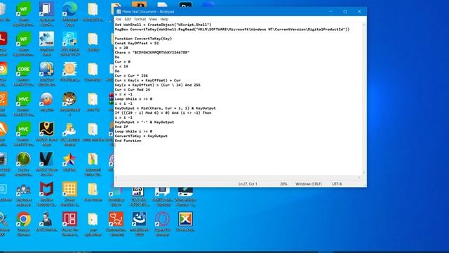Click the Notepad title bar text

[x=148, y=12]
